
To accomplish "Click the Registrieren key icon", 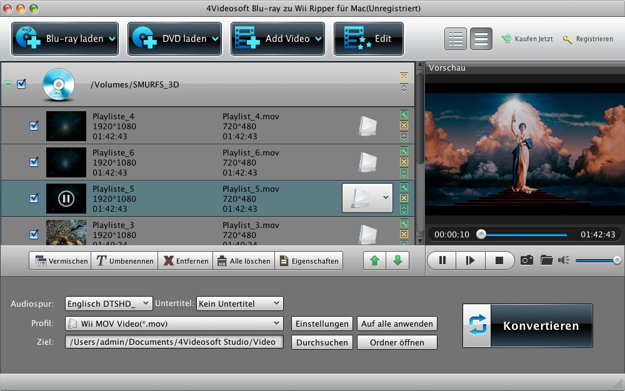I will (x=567, y=39).
